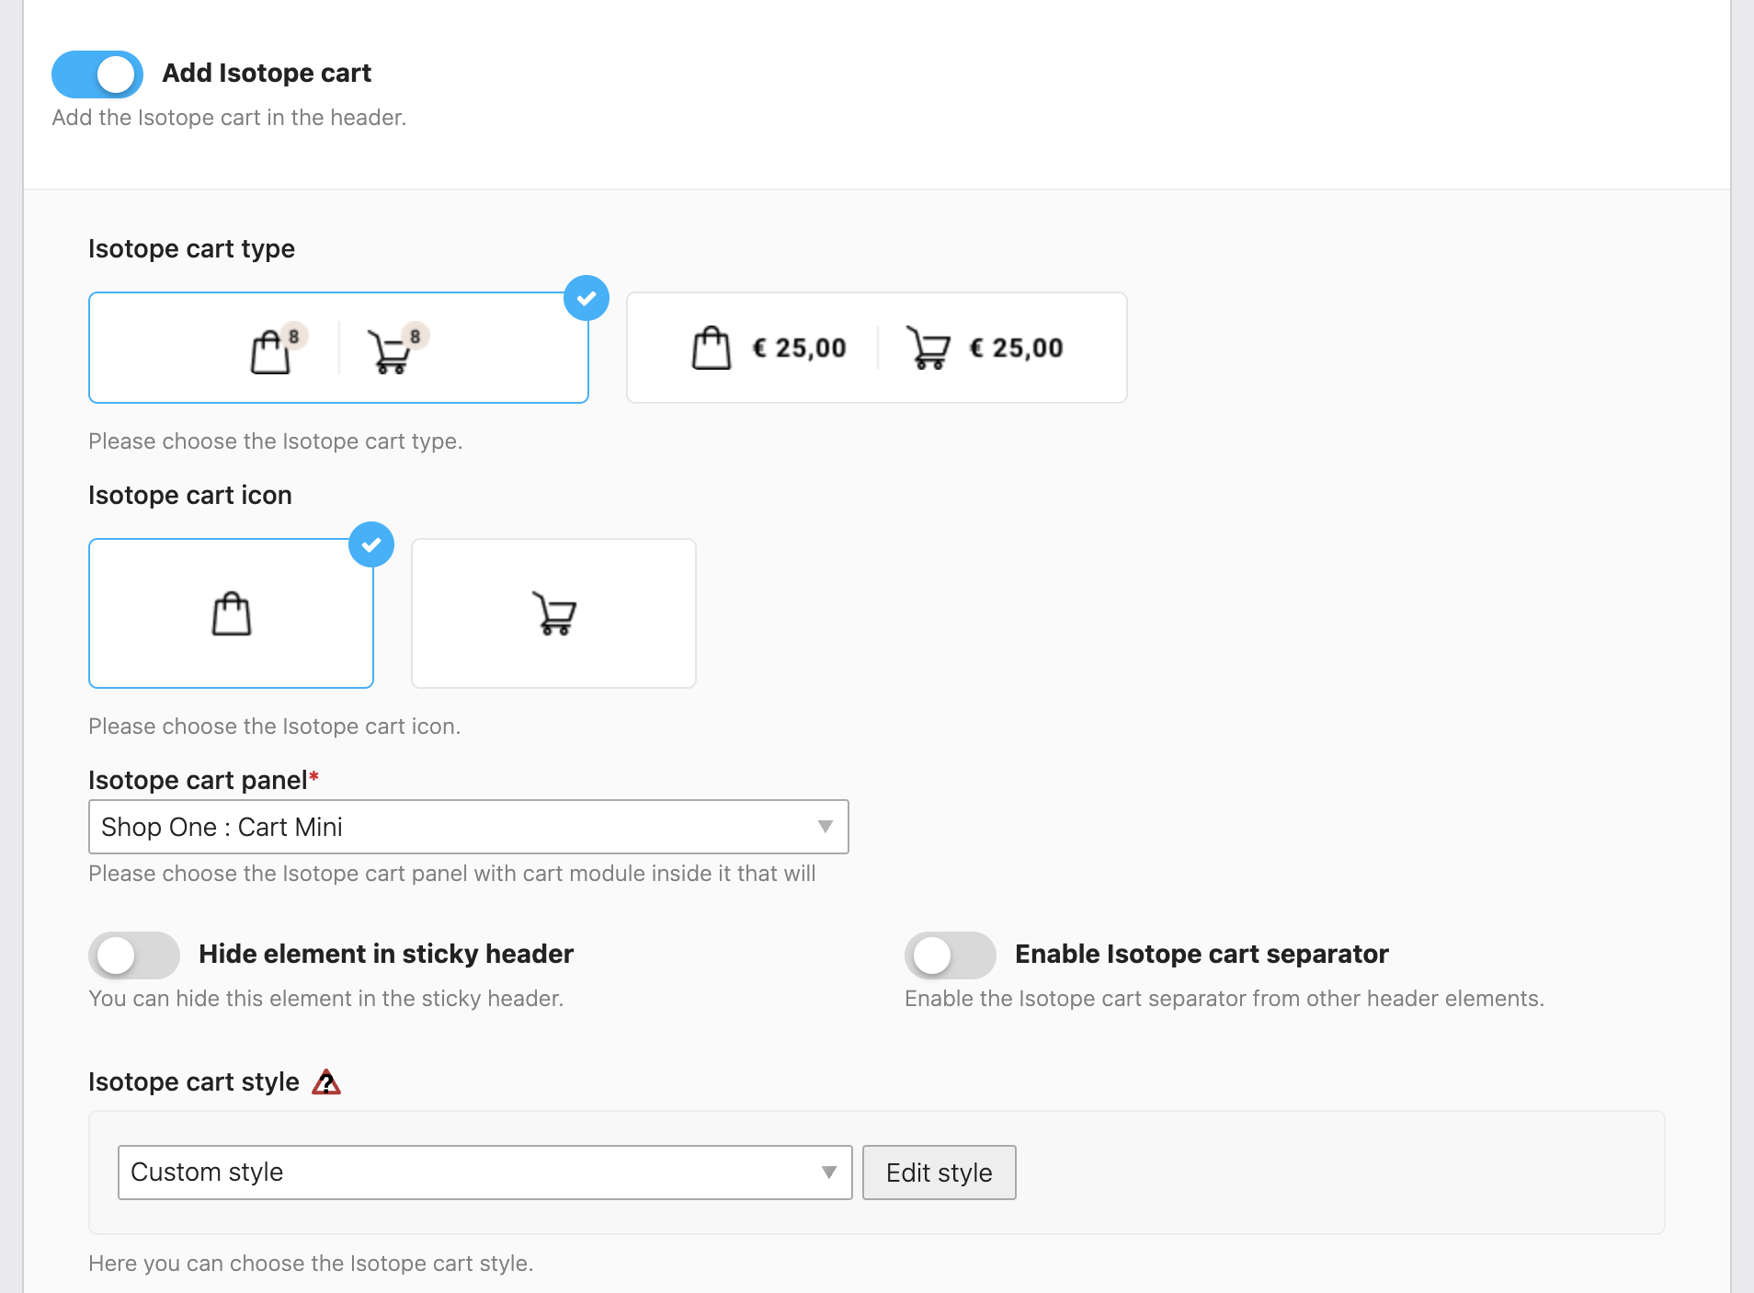Choose the cart type with item count badges
Image resolution: width=1754 pixels, height=1293 pixels.
(338, 348)
